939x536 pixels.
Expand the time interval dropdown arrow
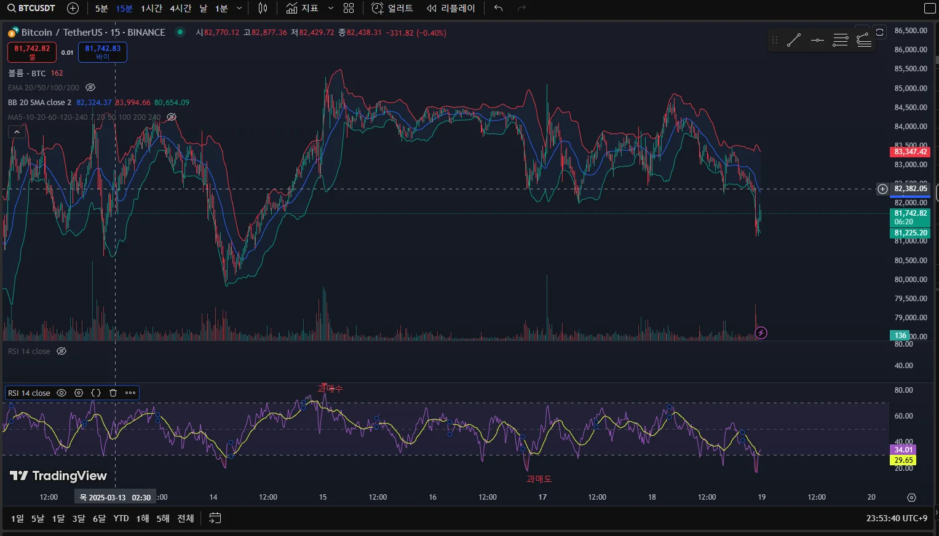coord(239,8)
